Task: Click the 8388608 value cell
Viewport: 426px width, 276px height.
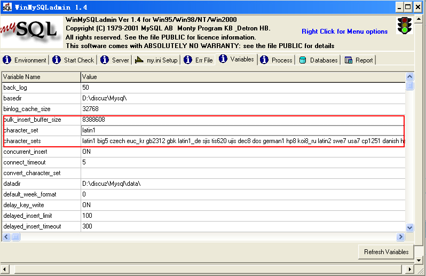Action: tap(243, 120)
